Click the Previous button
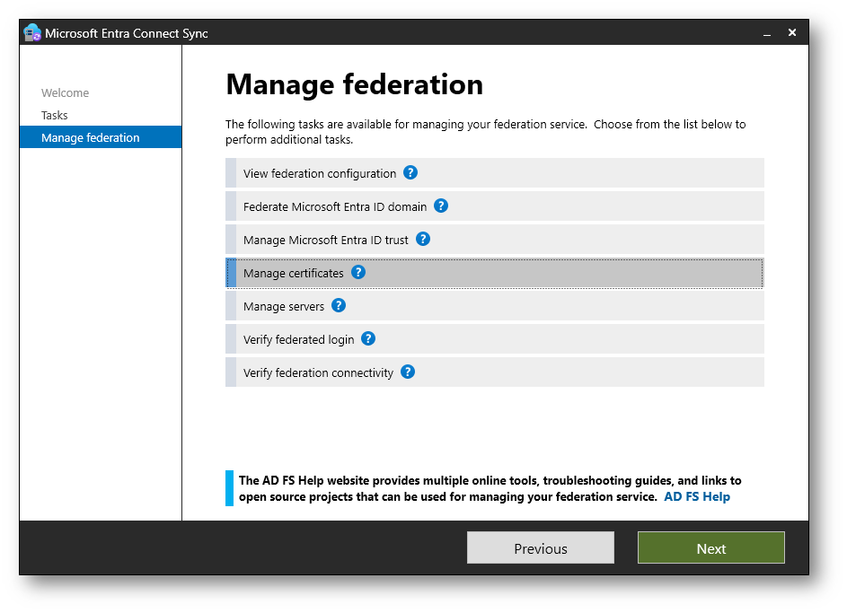The width and height of the screenshot is (847, 613). pos(540,548)
